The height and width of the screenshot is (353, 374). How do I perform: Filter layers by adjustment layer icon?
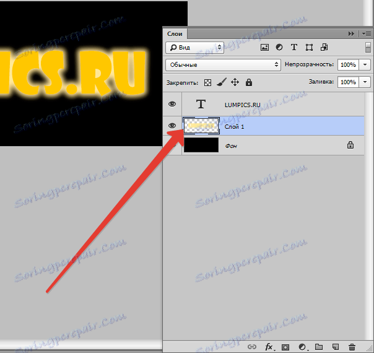pyautogui.click(x=279, y=48)
